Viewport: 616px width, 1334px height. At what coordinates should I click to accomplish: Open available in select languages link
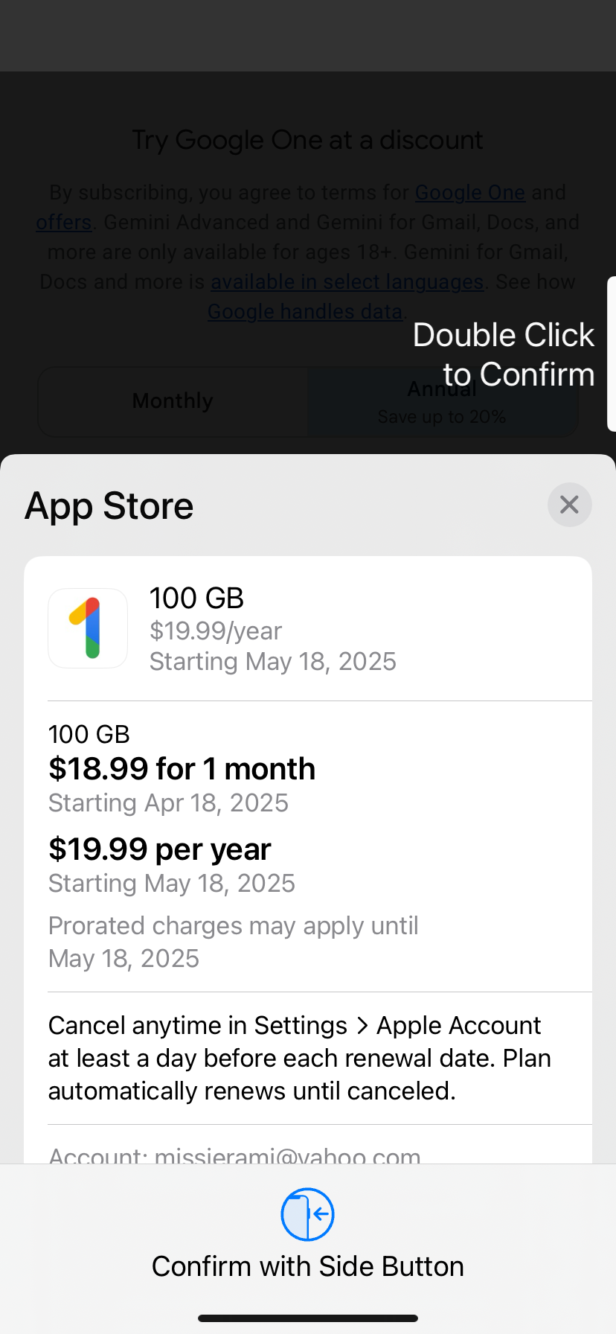347,281
